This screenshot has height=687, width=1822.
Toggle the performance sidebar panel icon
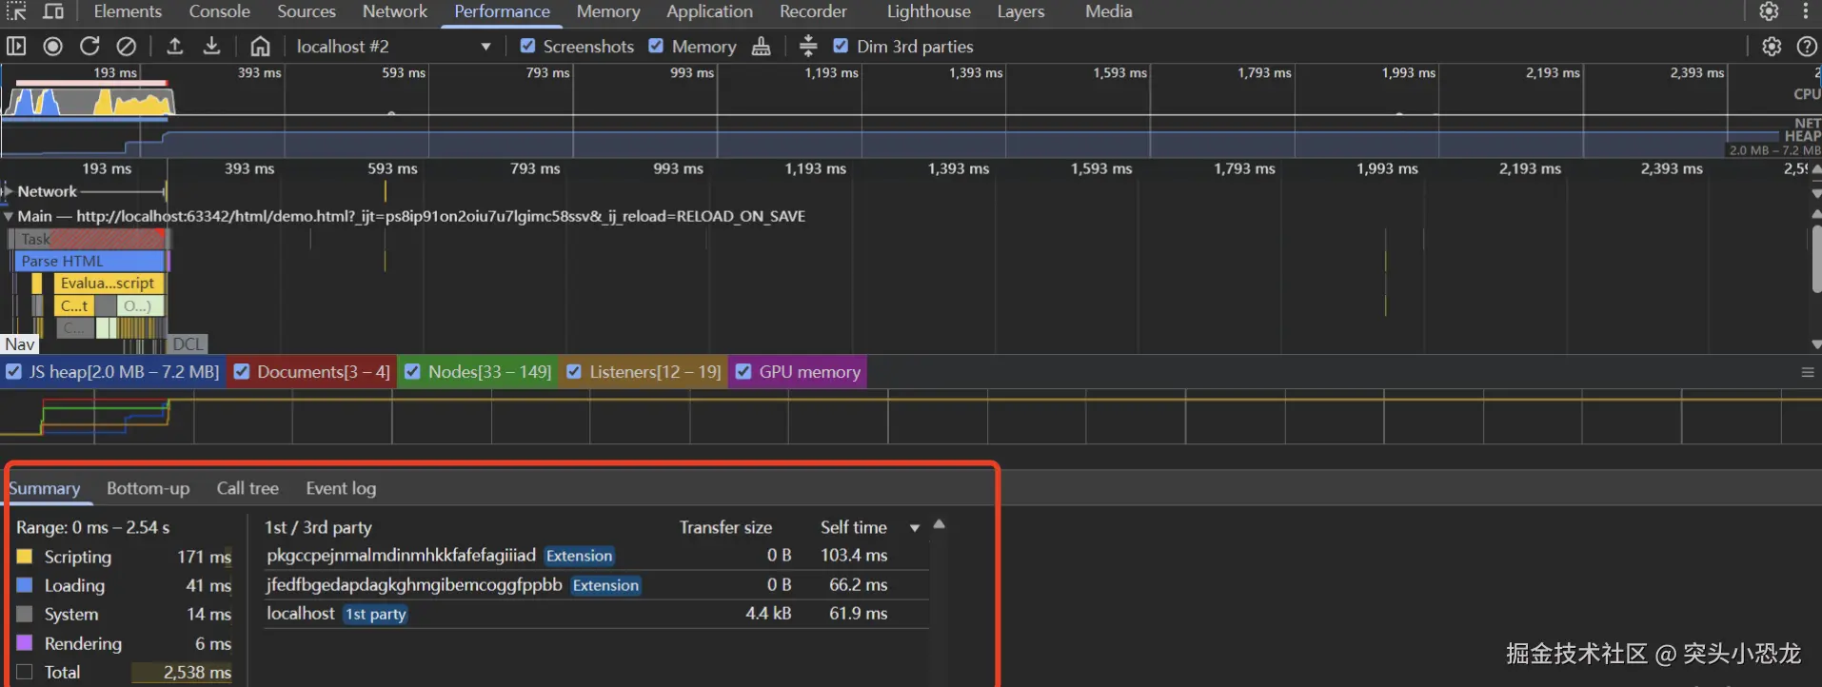pos(16,46)
